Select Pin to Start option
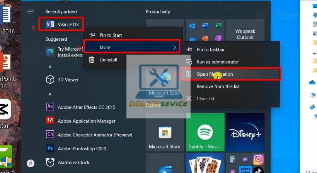The width and height of the screenshot is (317, 173). pyautogui.click(x=110, y=35)
